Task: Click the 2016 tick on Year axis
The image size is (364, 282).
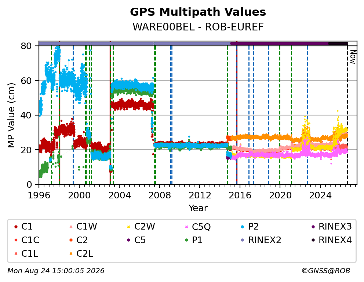Action: click(x=240, y=195)
